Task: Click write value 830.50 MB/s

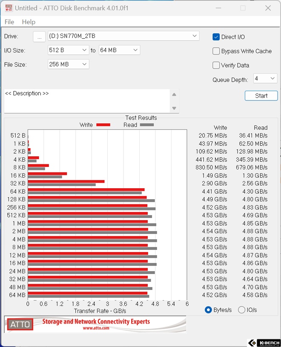Action: coord(211,167)
